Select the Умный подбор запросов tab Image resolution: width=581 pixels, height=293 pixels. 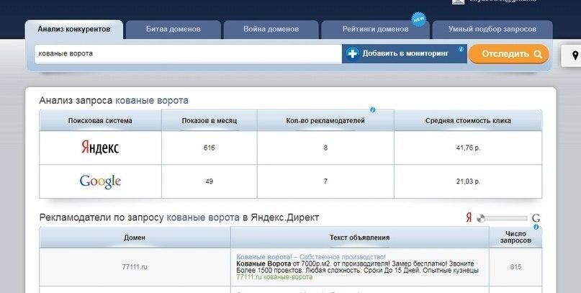click(492, 30)
